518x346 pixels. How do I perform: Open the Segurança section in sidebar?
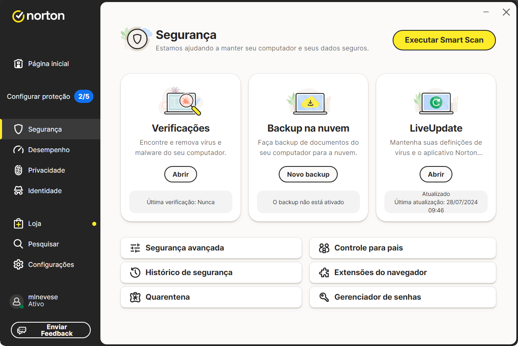click(50, 129)
